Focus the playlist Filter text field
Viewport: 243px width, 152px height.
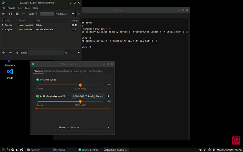[45, 53]
